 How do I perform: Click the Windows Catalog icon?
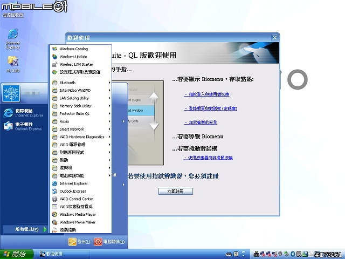[x=54, y=49]
